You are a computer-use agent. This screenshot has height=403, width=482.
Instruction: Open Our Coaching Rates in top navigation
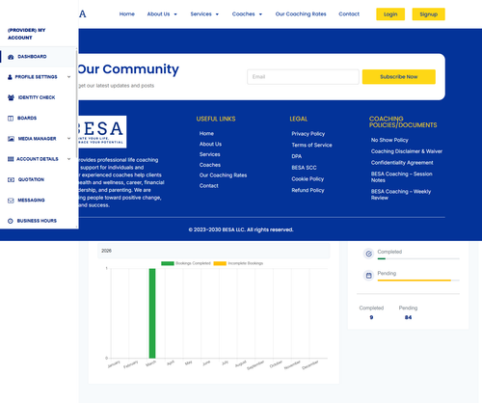pyautogui.click(x=301, y=14)
